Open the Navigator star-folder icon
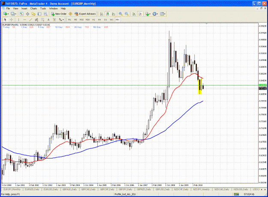Screen dimensions: 268x197 [33, 14]
